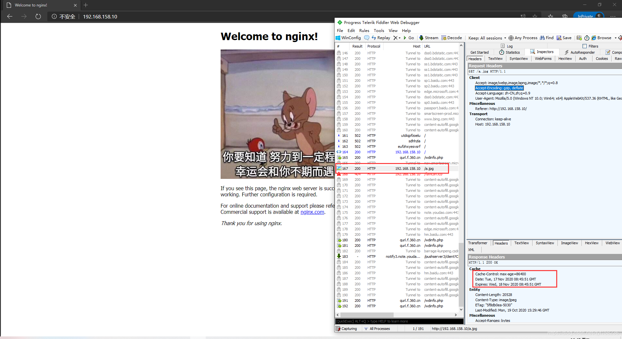Replay the selected session

coord(381,38)
